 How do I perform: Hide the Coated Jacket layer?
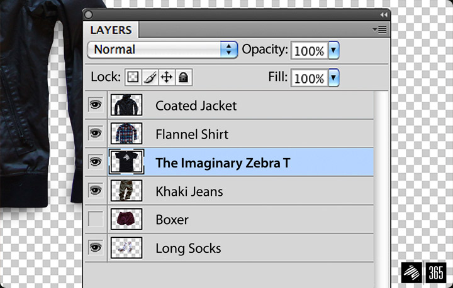point(96,105)
